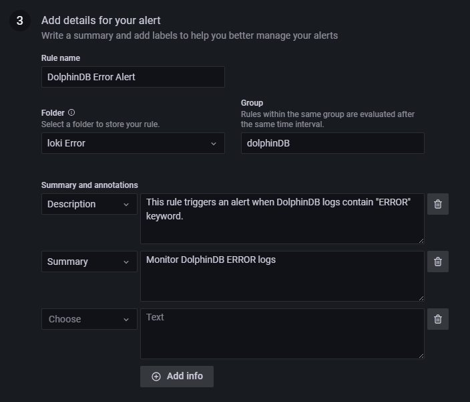Click the Description text area resize handle
Viewport: 470px width, 402px height.
421,241
